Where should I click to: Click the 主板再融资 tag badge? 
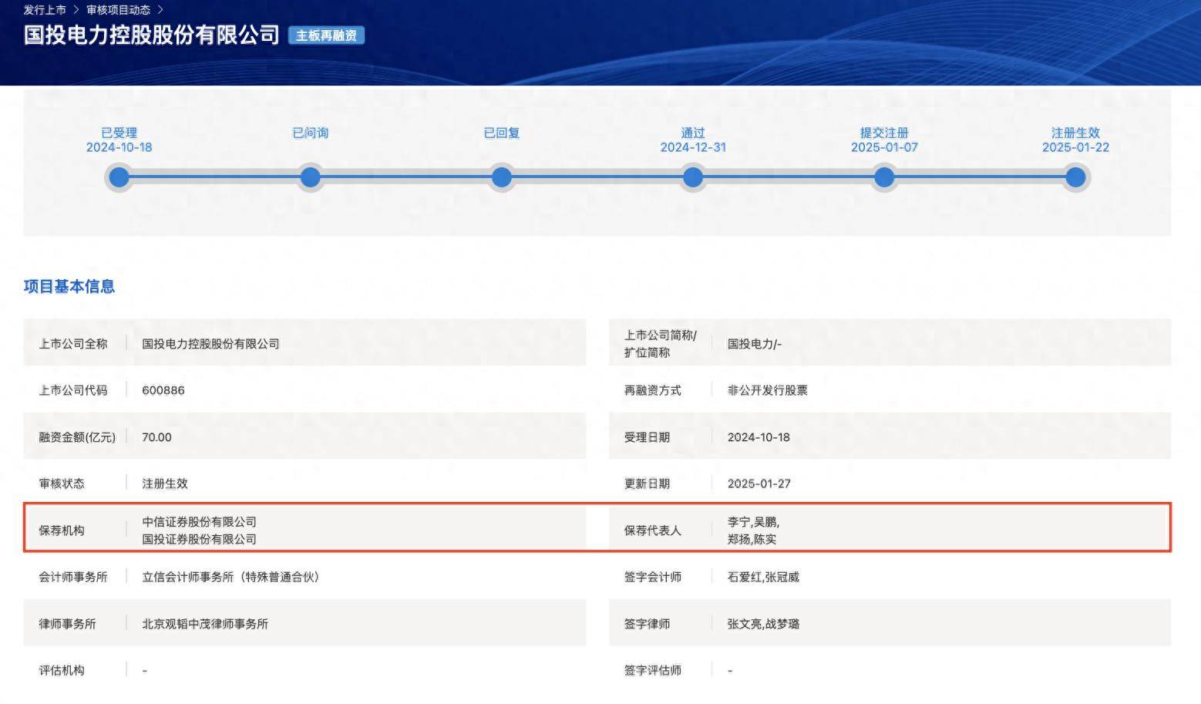[326, 35]
